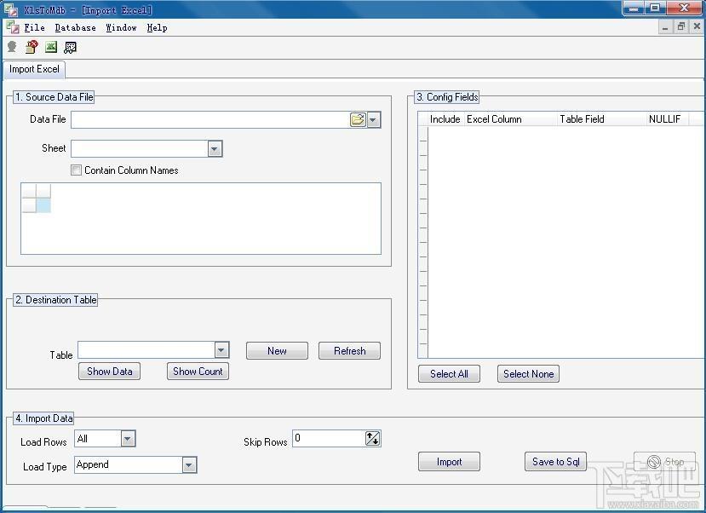Screen dimensions: 706x513
Task: Click the logoff lock toolbar icon
Action: [x=32, y=47]
